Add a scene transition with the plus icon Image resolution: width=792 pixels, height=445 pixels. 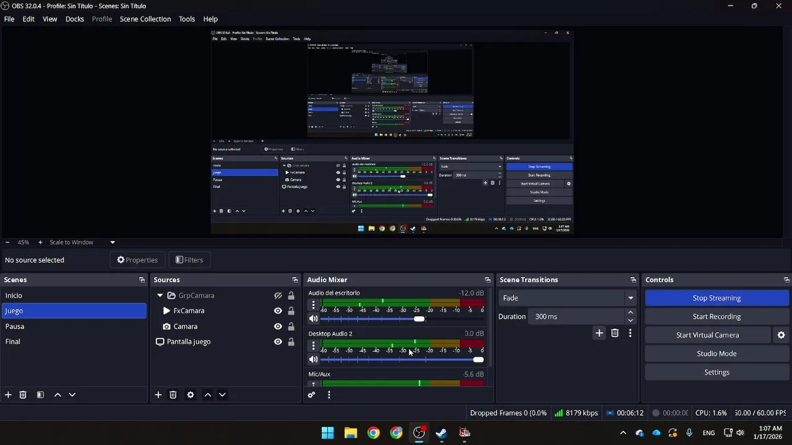tap(599, 333)
